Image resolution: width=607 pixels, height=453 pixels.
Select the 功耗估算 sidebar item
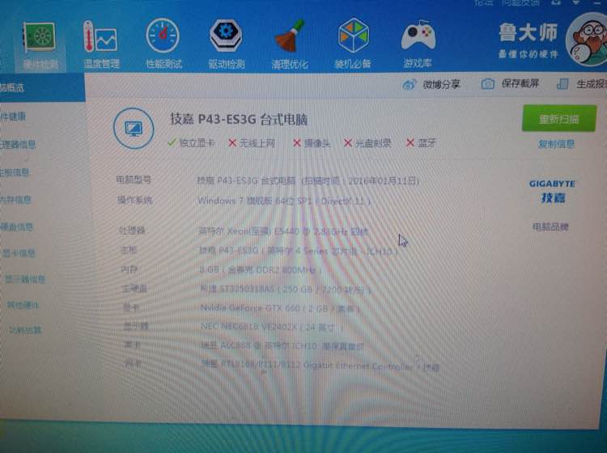(x=26, y=329)
